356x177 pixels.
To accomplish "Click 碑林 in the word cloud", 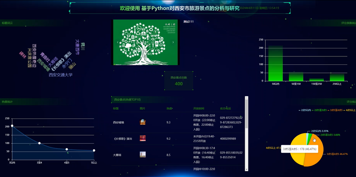I will tap(23, 55).
